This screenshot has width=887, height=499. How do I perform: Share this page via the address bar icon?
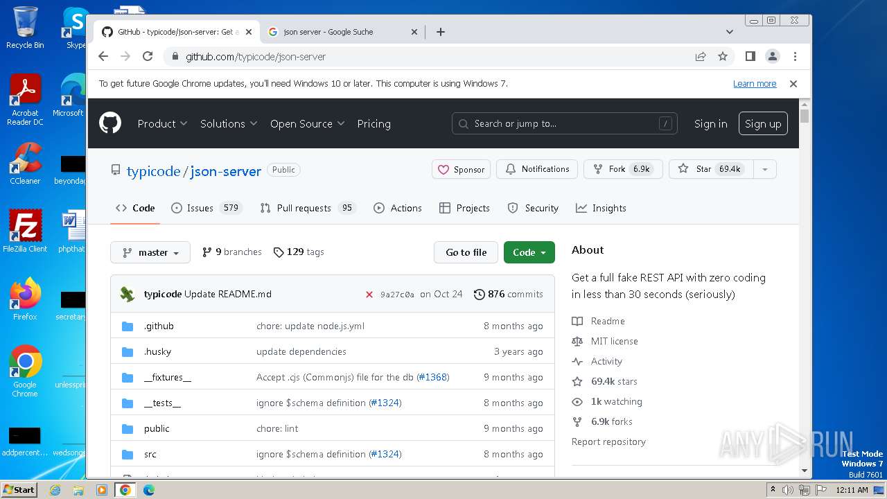click(x=701, y=56)
